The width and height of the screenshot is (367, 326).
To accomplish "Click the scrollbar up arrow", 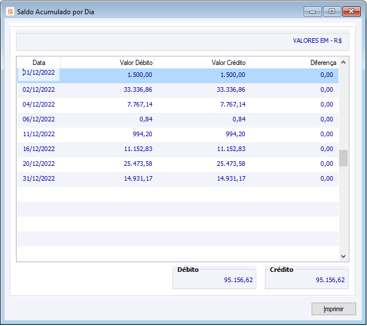I will tap(343, 62).
